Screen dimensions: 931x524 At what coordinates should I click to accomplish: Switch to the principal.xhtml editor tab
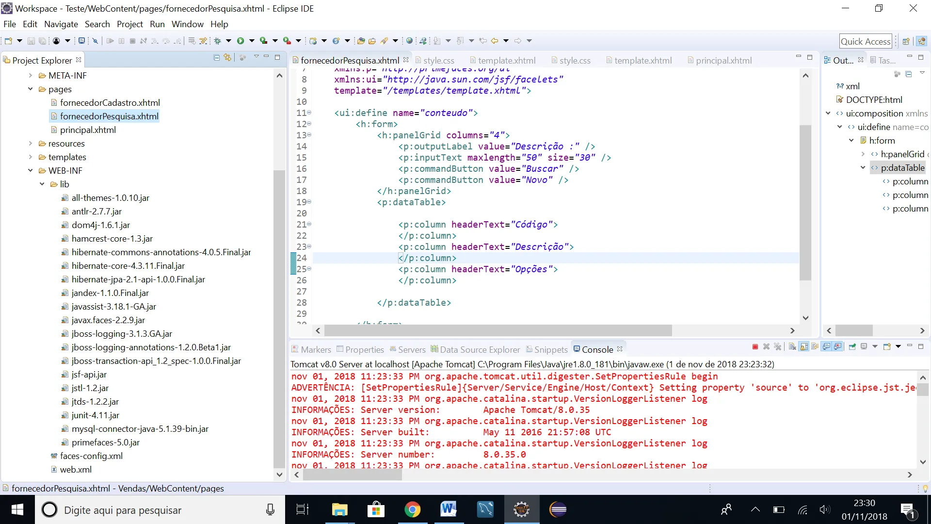coord(723,60)
